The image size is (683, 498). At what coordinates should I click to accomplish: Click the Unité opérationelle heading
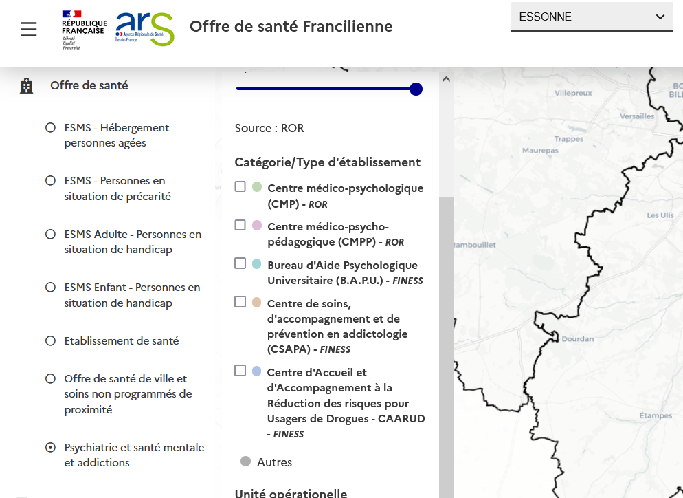(x=291, y=493)
